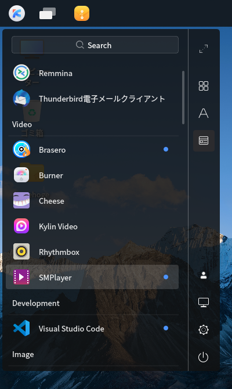Open the Kylin start menu logo
232x389 pixels.
(17, 13)
